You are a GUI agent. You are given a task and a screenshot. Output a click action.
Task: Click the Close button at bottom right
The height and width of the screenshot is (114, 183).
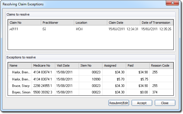[x=165, y=103]
